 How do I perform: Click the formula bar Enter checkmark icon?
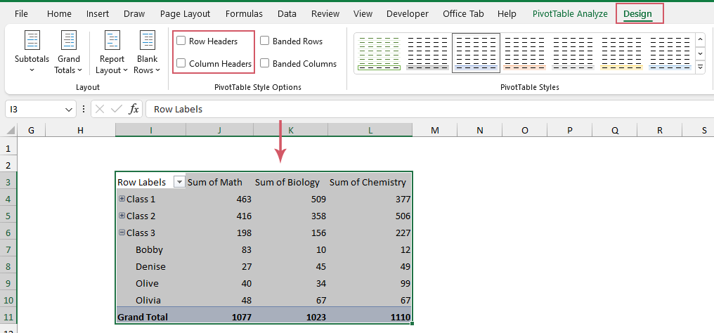click(x=116, y=109)
